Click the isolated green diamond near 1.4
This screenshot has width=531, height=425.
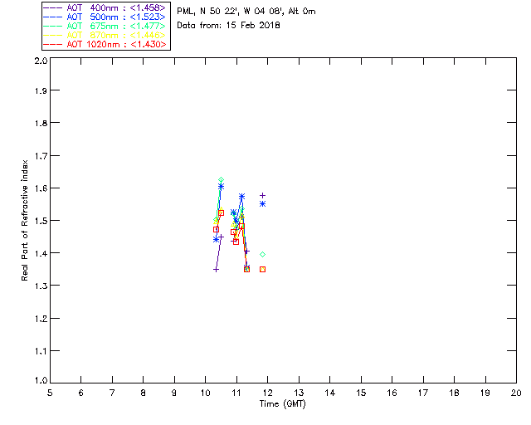click(x=262, y=255)
